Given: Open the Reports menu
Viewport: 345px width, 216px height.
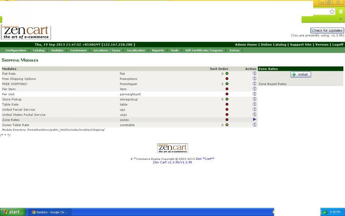Looking at the screenshot, I should [x=158, y=50].
